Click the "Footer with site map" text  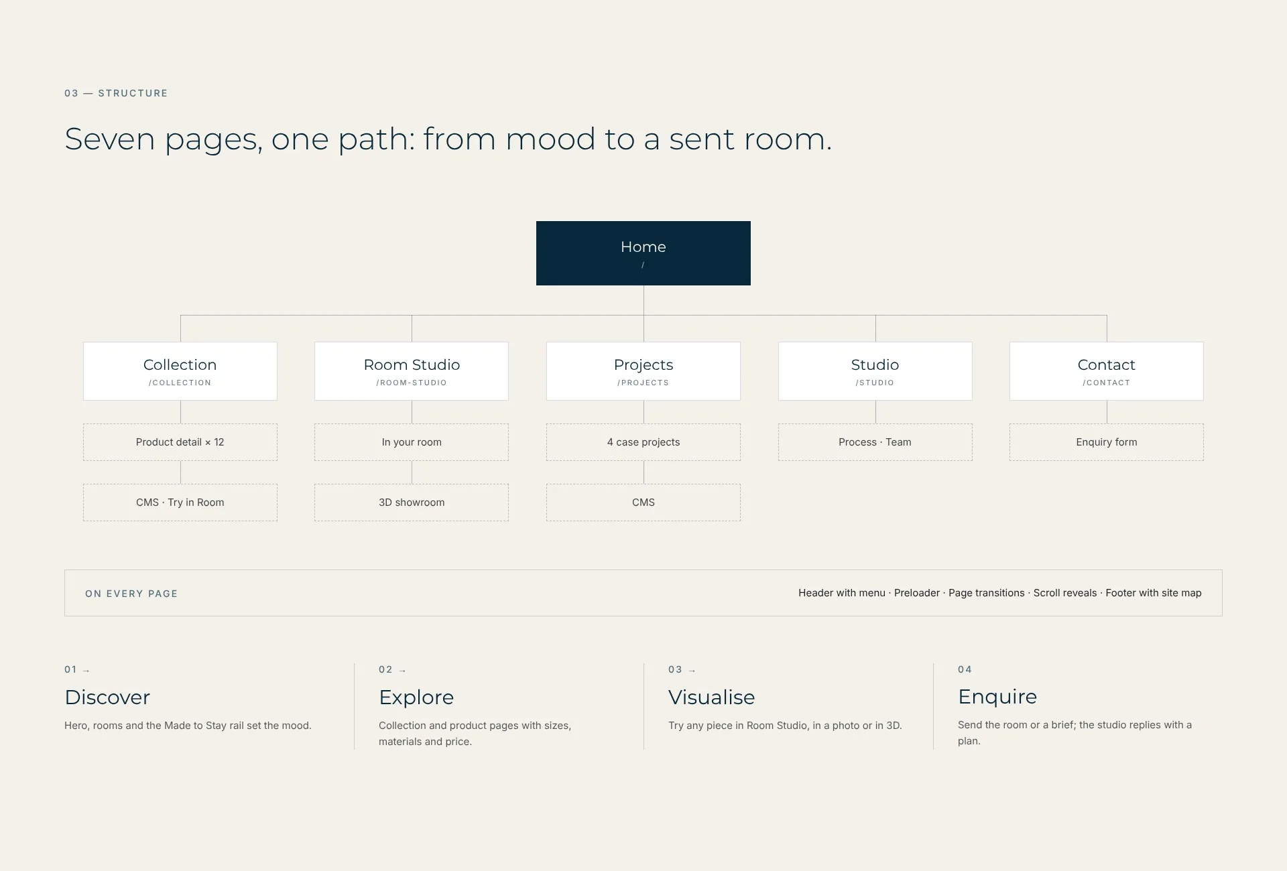click(x=1154, y=593)
